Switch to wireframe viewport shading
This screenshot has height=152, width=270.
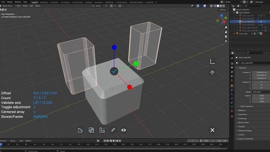pyautogui.click(x=215, y=6)
